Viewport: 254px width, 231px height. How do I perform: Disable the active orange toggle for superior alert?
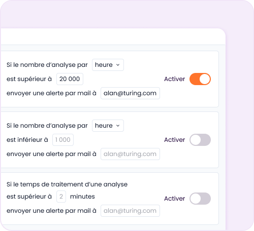click(x=200, y=79)
